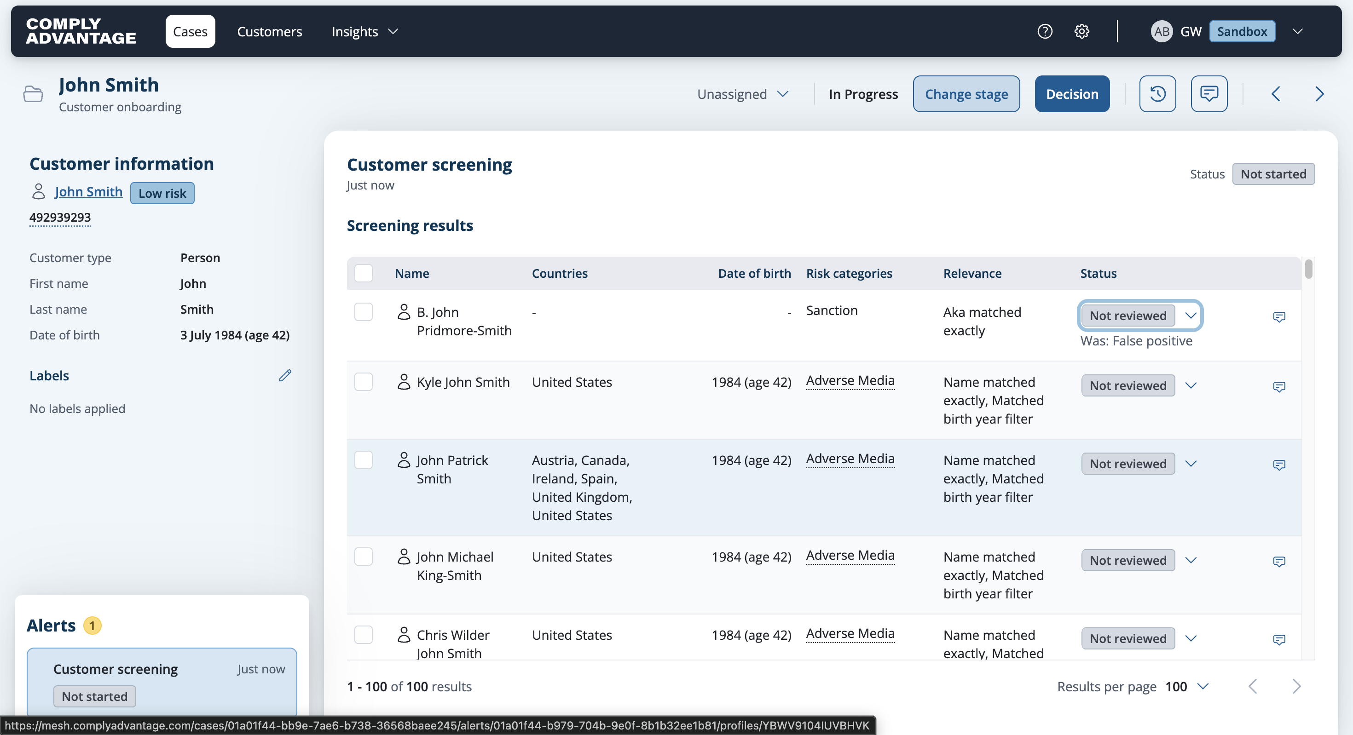Viewport: 1353px width, 735px height.
Task: Select checkbox for John Michael King-Smith
Action: click(364, 557)
